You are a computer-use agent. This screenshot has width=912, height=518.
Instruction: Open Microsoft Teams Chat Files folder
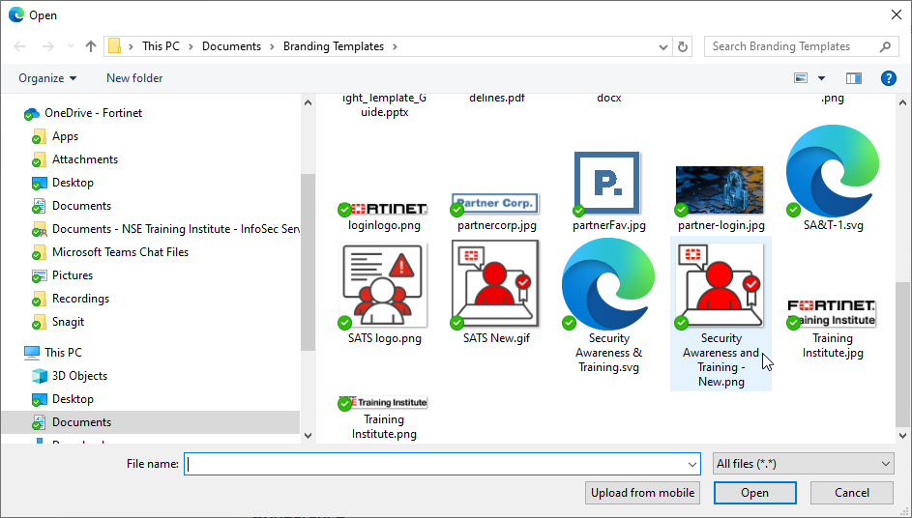(120, 252)
